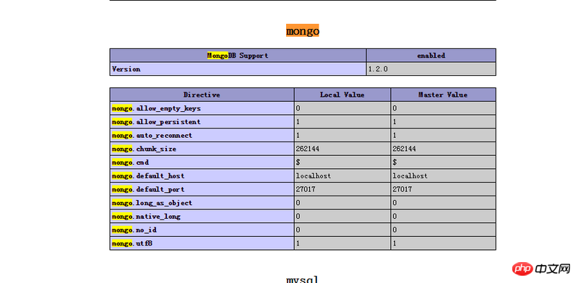Select the "mongo.chunk_size" directive name

coord(144,149)
